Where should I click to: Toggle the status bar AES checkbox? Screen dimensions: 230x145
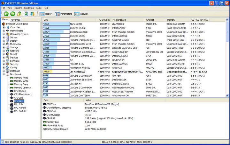coord(2,142)
